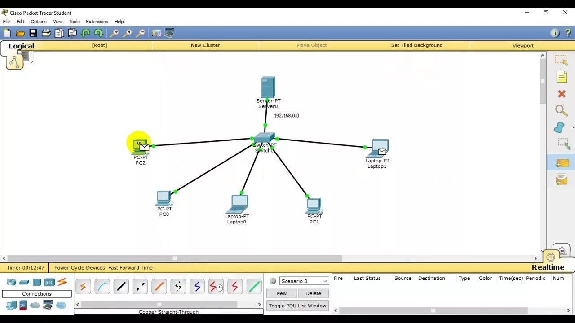
Task: Select the Draw Polygon shape tool
Action: coord(559,128)
